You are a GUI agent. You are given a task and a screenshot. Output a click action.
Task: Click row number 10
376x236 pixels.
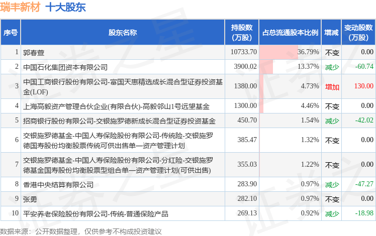coord(15,213)
